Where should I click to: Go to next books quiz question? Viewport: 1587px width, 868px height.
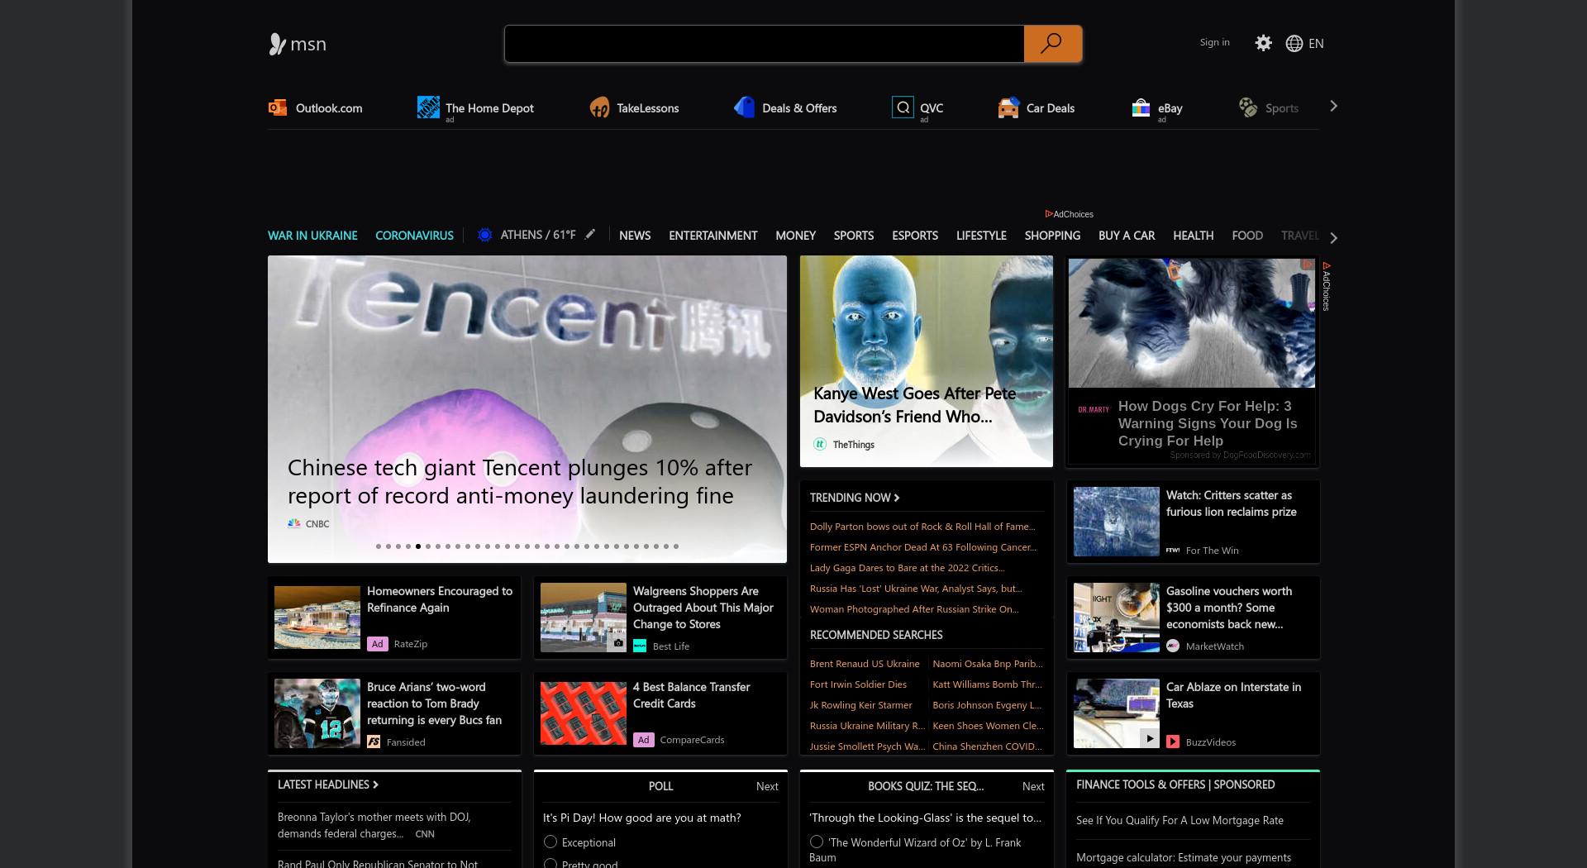click(x=1033, y=786)
